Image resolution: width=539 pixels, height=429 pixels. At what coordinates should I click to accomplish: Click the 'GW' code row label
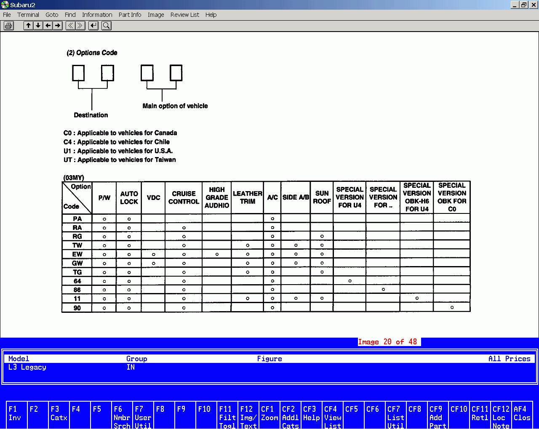click(77, 263)
